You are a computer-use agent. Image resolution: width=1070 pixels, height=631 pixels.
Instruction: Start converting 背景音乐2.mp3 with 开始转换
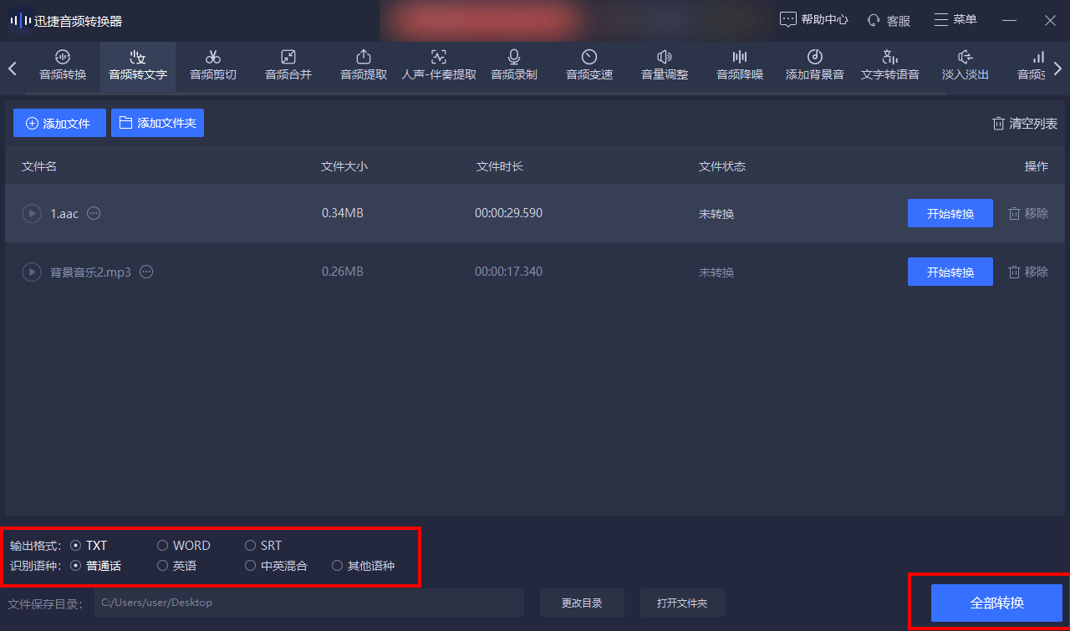[x=950, y=272]
